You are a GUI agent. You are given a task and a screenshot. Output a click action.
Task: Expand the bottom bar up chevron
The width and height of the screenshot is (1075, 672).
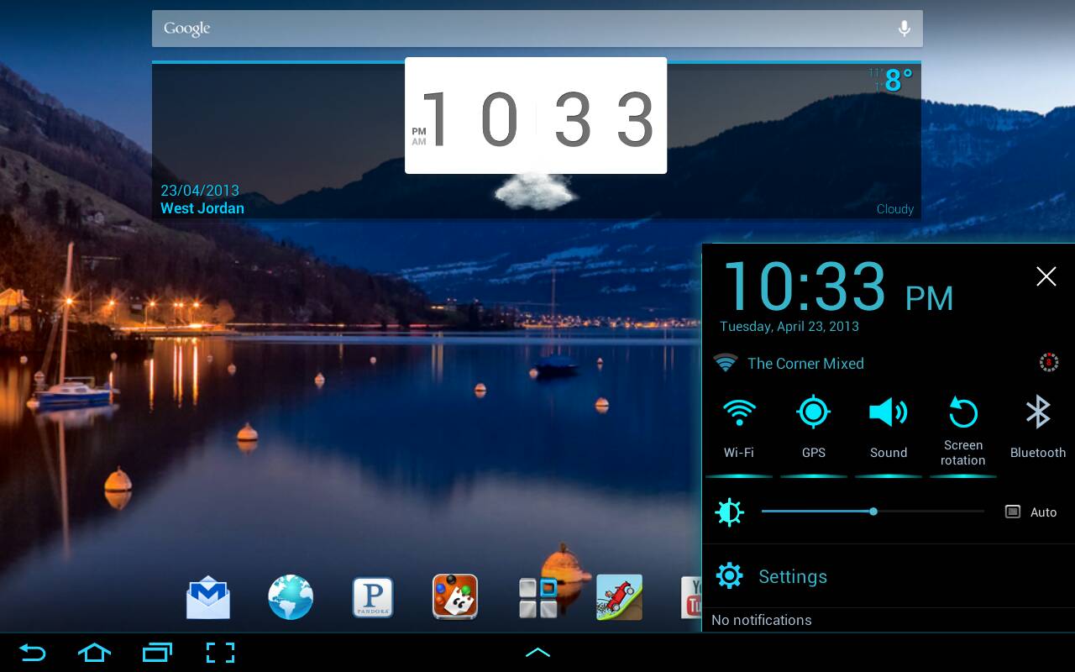click(537, 653)
